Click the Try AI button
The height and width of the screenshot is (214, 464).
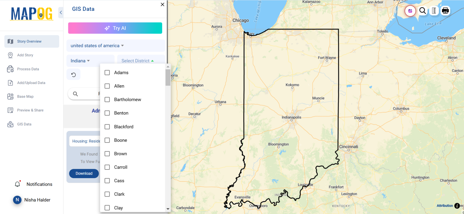[x=115, y=28]
